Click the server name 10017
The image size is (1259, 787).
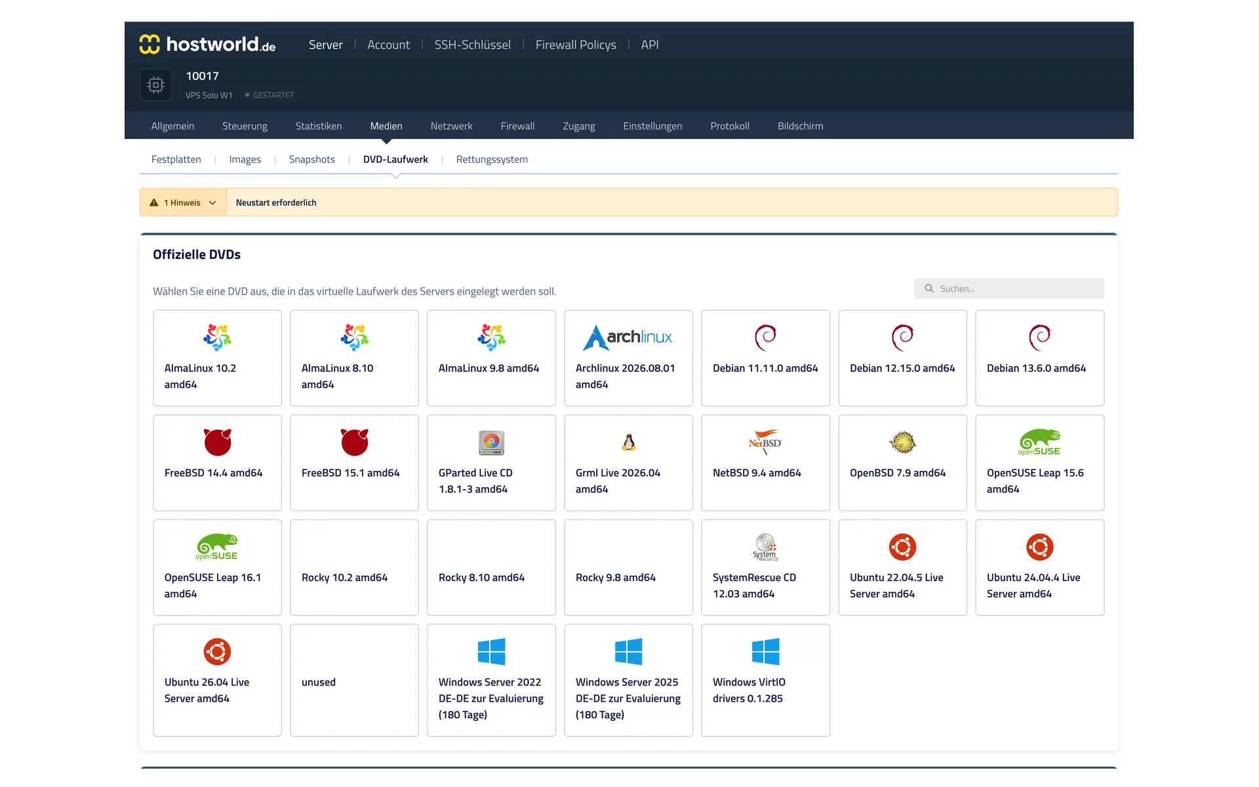click(202, 76)
